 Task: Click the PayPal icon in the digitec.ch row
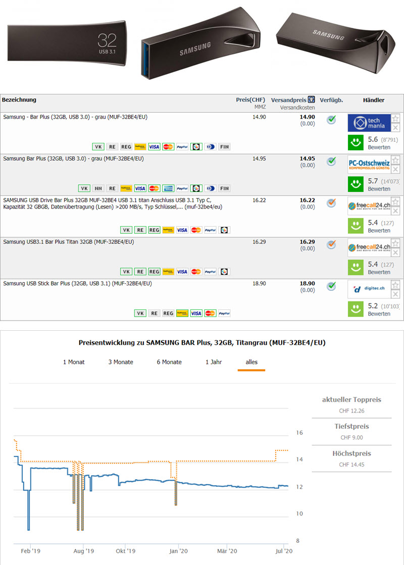[224, 313]
